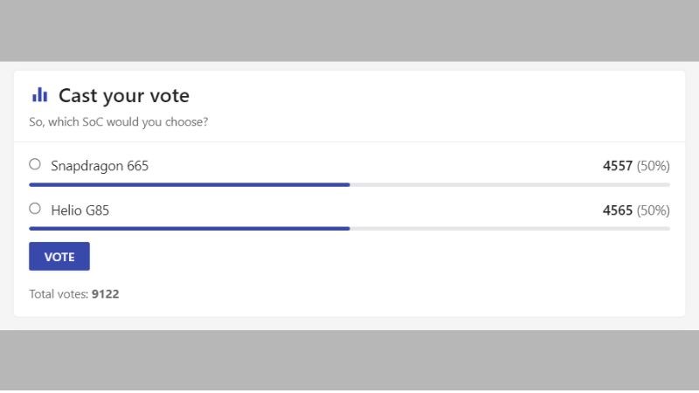Screen dimensions: 699x393
Task: Click the gray banner below the poll
Action: coord(349,360)
